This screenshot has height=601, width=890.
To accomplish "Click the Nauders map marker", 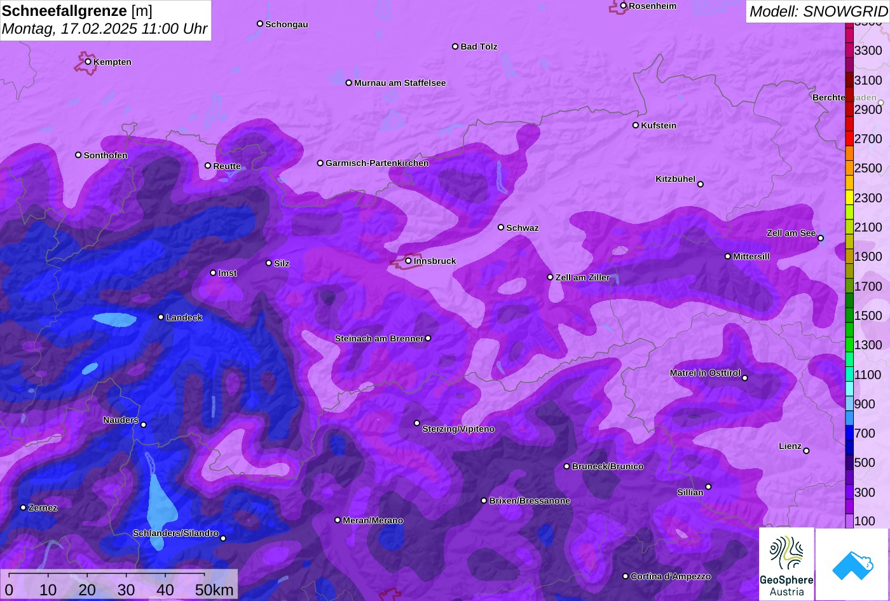I will [x=143, y=425].
